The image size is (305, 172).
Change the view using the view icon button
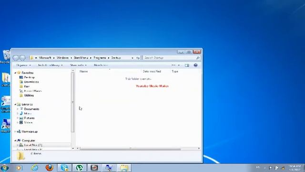(173, 65)
